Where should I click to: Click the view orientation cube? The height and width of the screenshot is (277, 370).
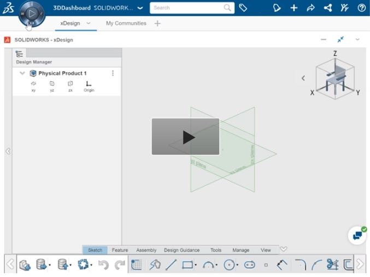coord(335,79)
